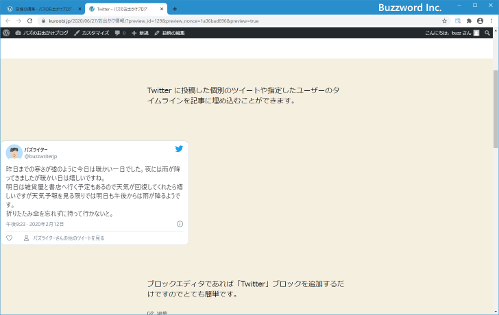Open the tweet info circle icon
Screen dimensions: 499x315
[x=180, y=224]
